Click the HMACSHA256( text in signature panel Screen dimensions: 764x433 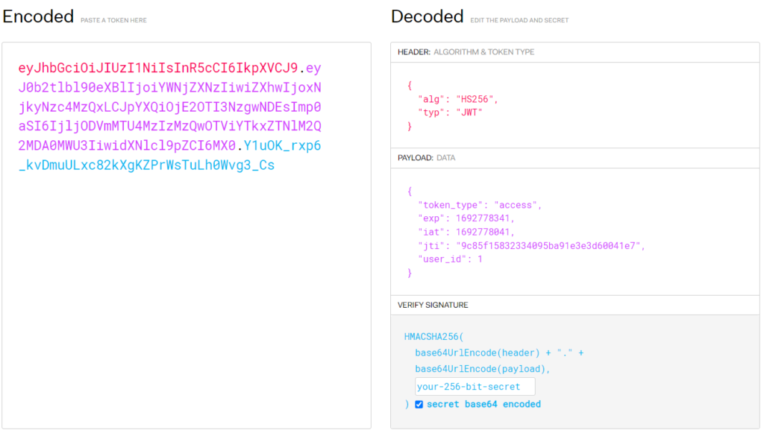pos(433,336)
